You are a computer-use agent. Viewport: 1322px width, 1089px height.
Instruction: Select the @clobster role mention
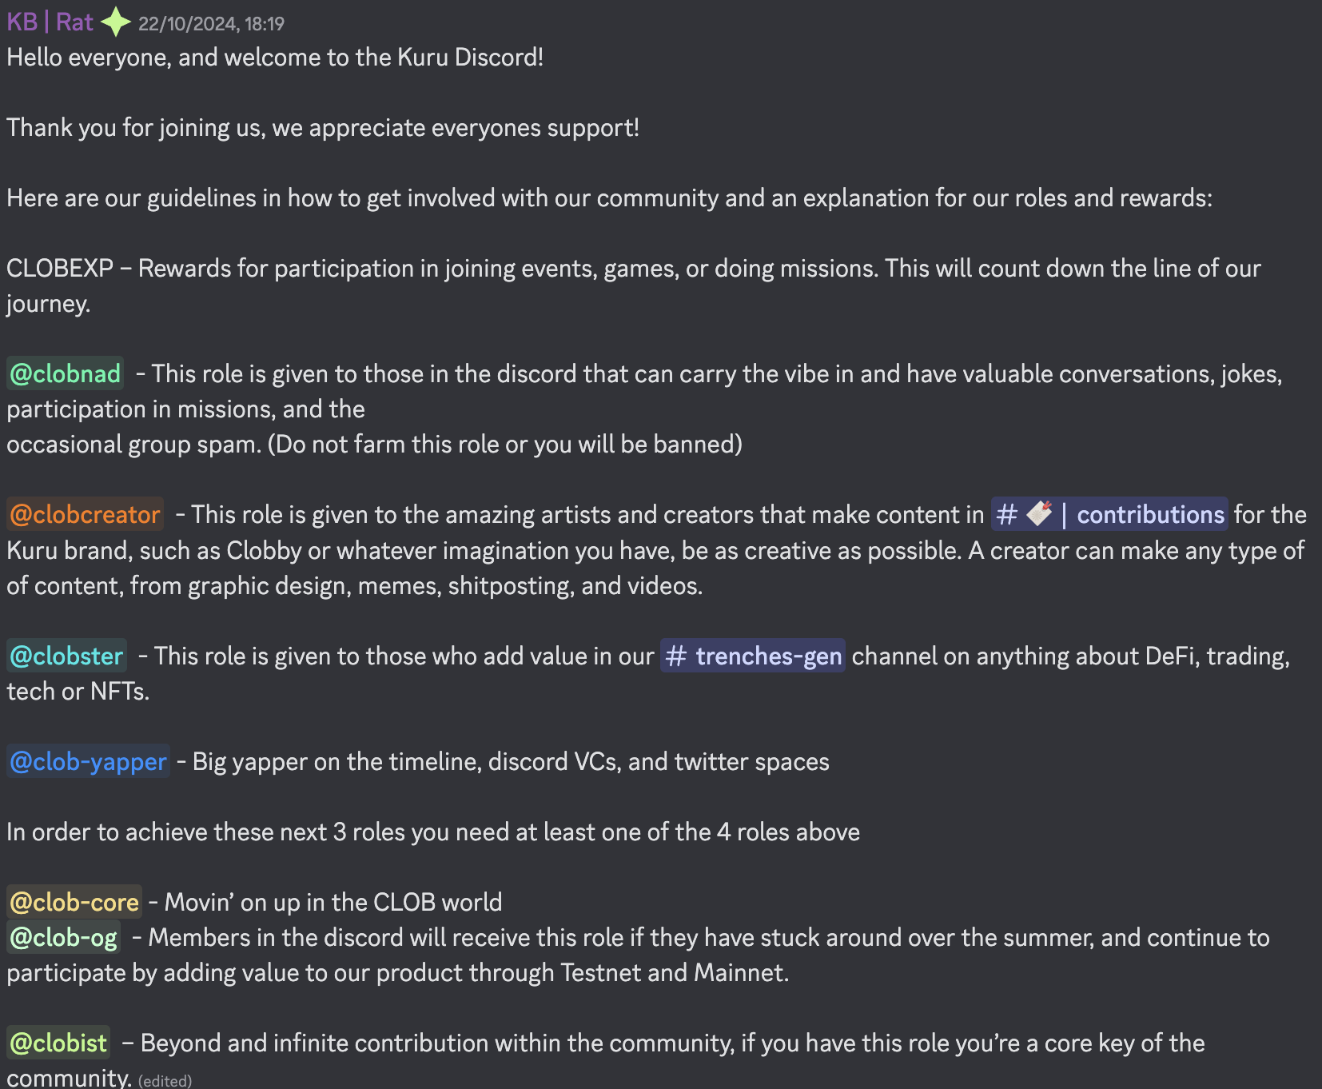pyautogui.click(x=66, y=656)
